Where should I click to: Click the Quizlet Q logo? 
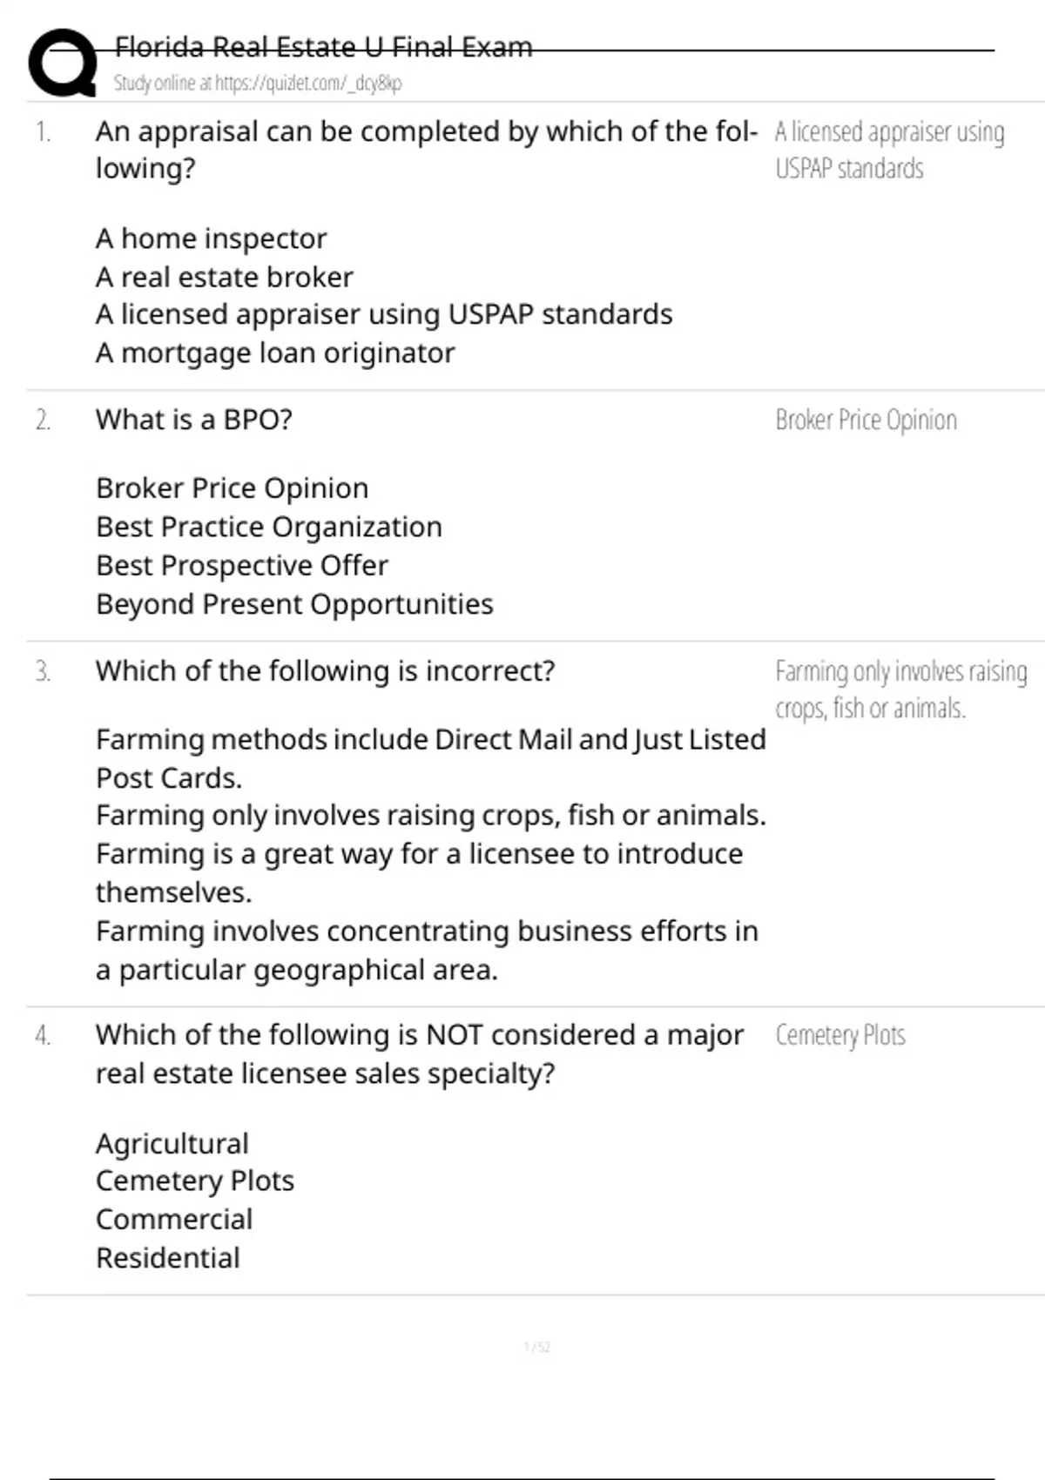pyautogui.click(x=63, y=63)
